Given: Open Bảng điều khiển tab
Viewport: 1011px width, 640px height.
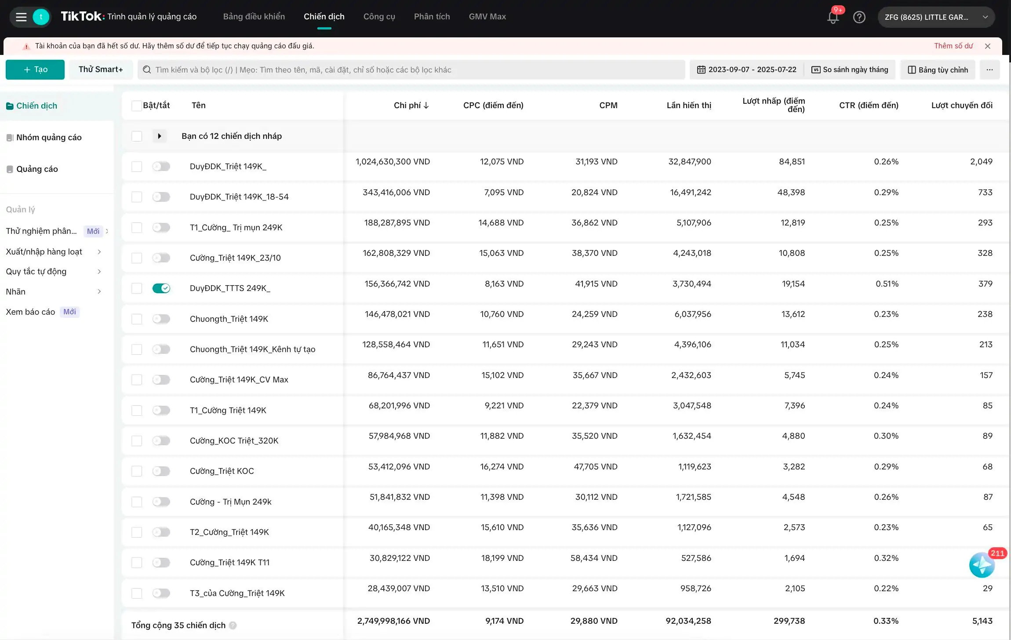Looking at the screenshot, I should 254,17.
